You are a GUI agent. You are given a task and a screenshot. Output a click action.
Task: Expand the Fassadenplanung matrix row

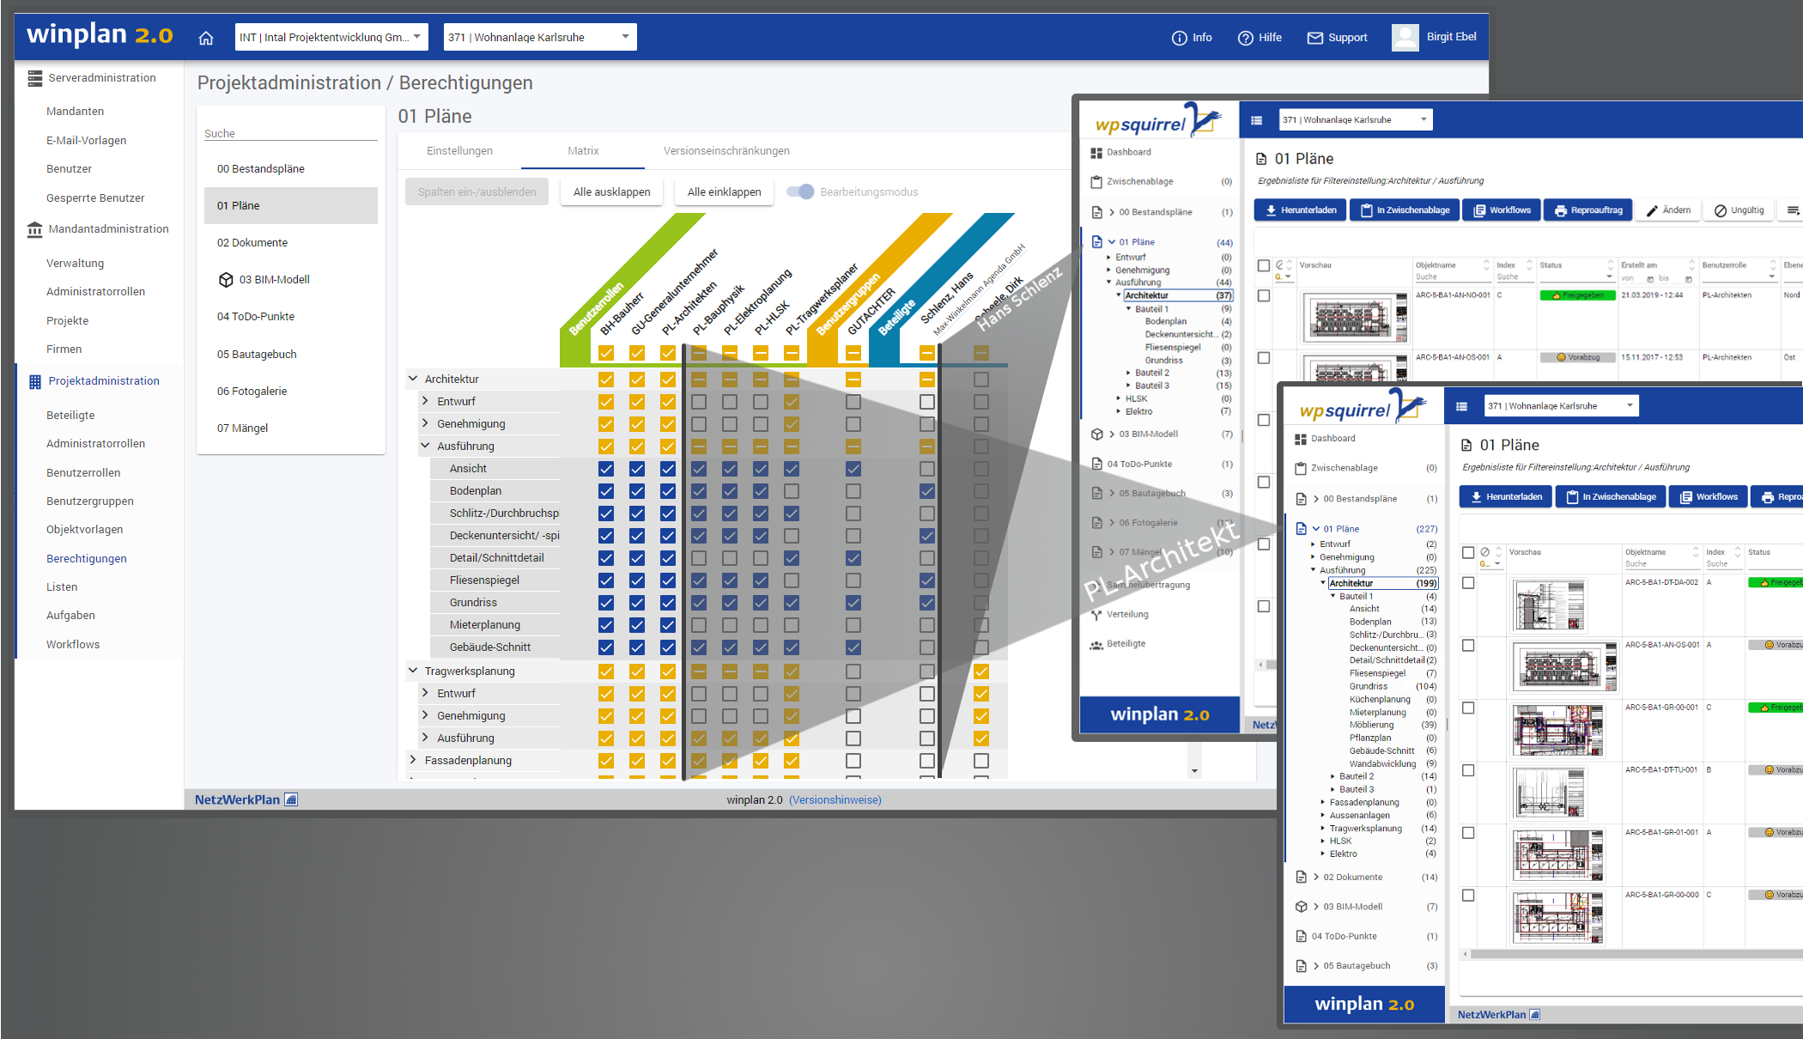tap(413, 760)
